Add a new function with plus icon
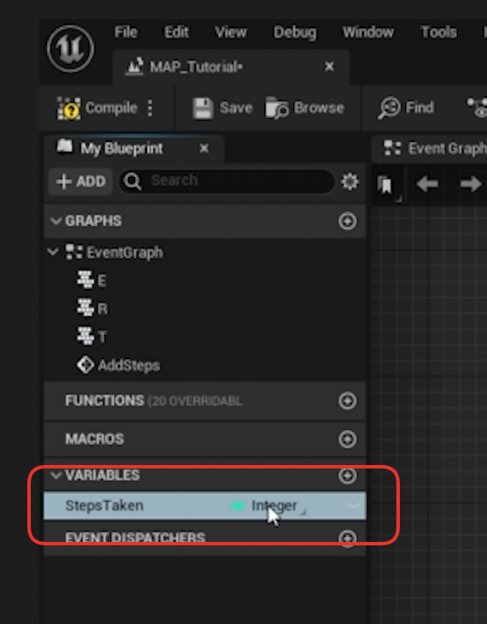Image resolution: width=487 pixels, height=624 pixels. [348, 401]
